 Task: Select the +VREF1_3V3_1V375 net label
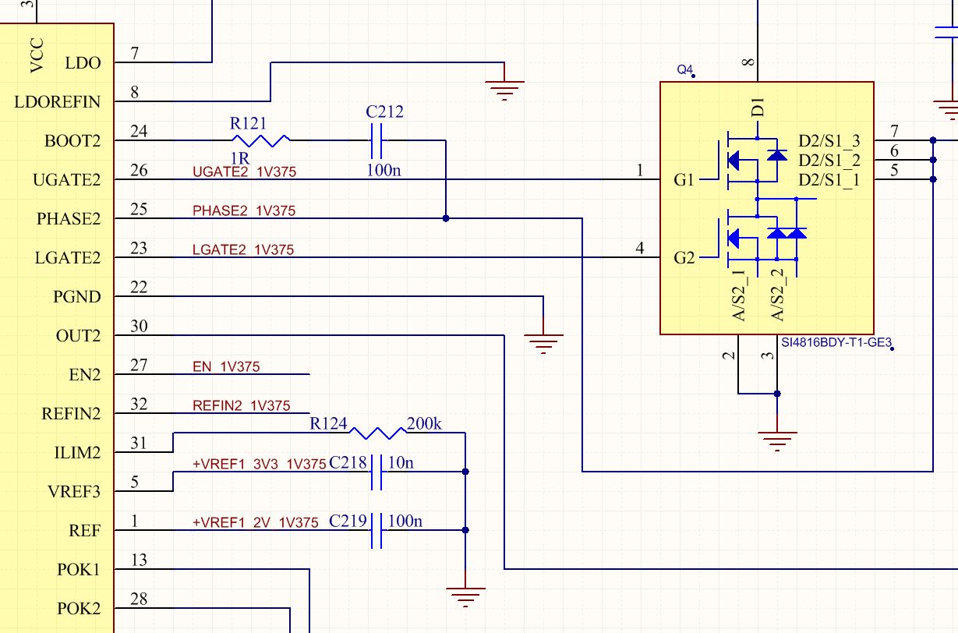coord(259,464)
